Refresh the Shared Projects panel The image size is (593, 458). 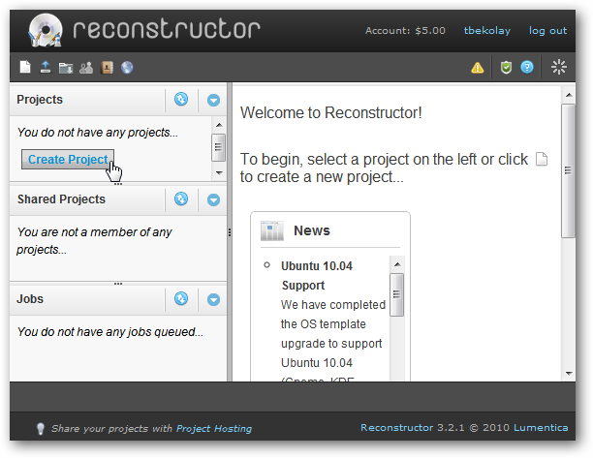181,198
